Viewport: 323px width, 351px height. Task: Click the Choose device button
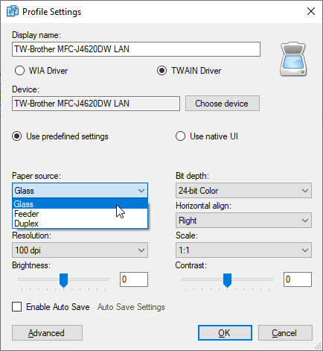click(x=223, y=104)
